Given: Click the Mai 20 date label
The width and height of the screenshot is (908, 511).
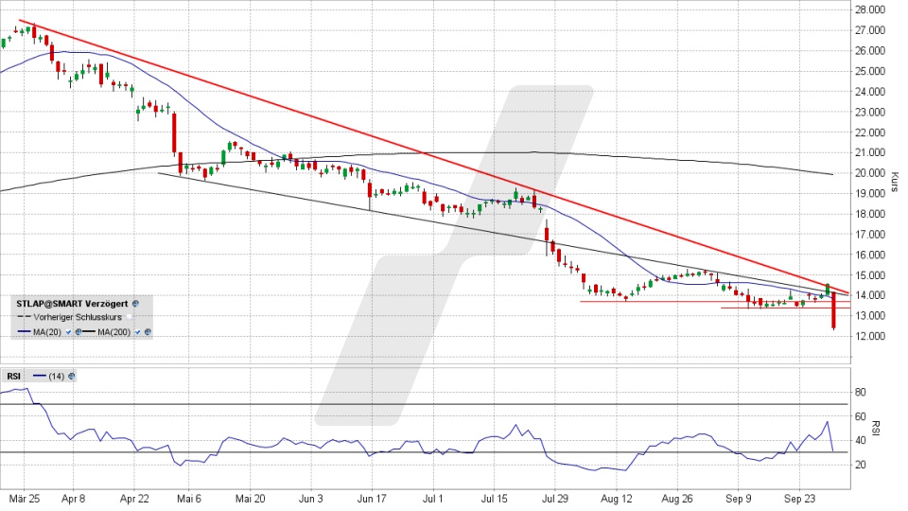Looking at the screenshot, I should 250,500.
